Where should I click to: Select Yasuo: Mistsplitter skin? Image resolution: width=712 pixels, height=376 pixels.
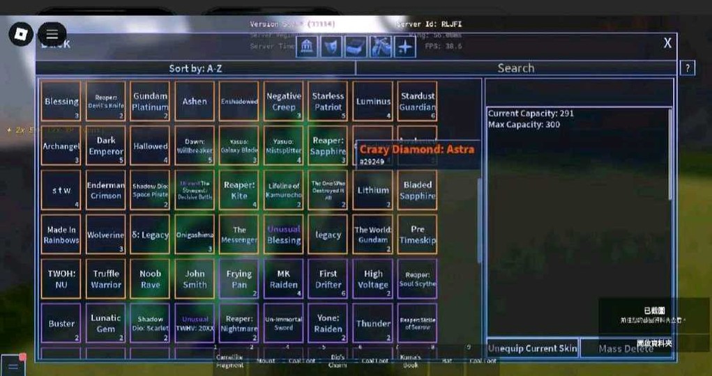click(283, 146)
